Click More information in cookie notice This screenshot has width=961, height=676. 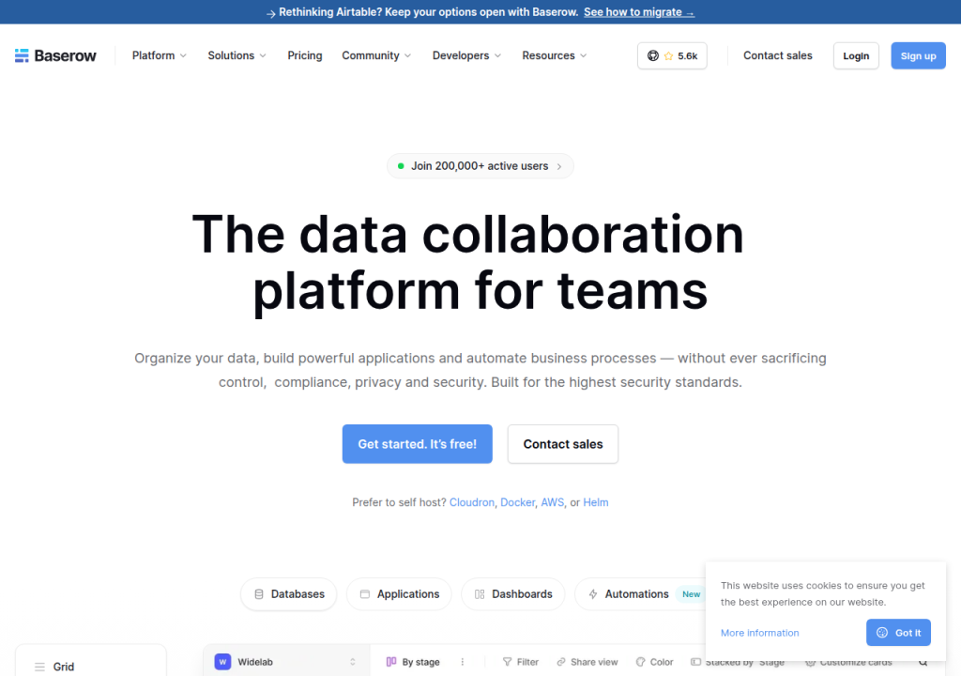[x=760, y=633]
